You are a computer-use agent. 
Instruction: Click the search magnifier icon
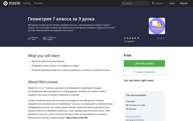[123, 3]
